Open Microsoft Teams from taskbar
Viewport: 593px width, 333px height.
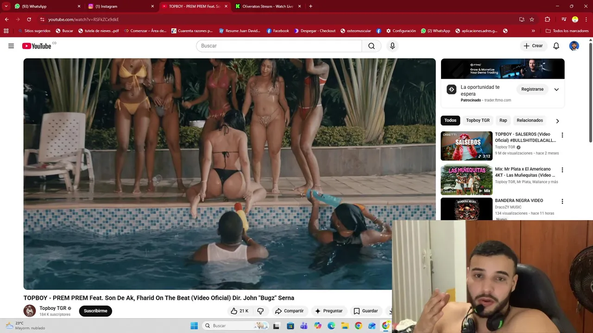point(304,326)
